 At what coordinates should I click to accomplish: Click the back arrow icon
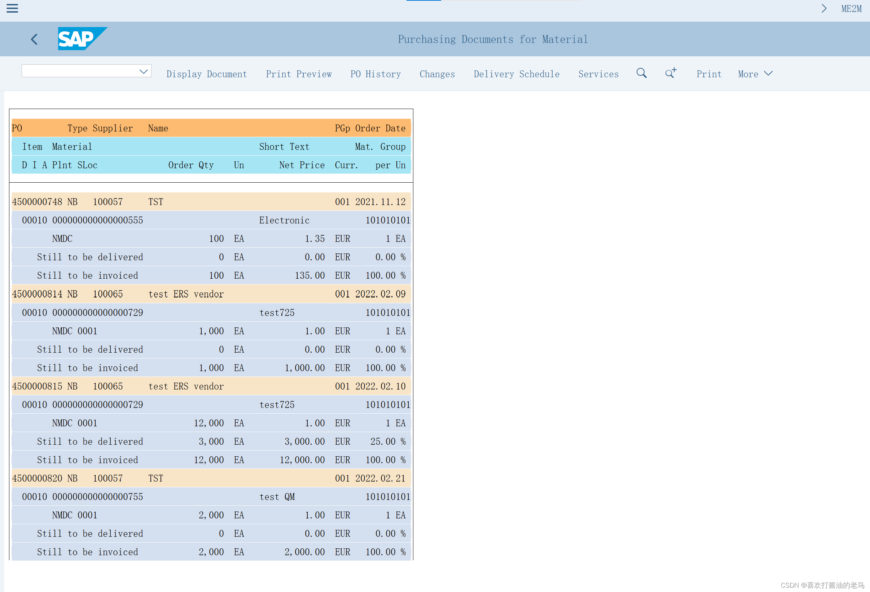coord(34,39)
